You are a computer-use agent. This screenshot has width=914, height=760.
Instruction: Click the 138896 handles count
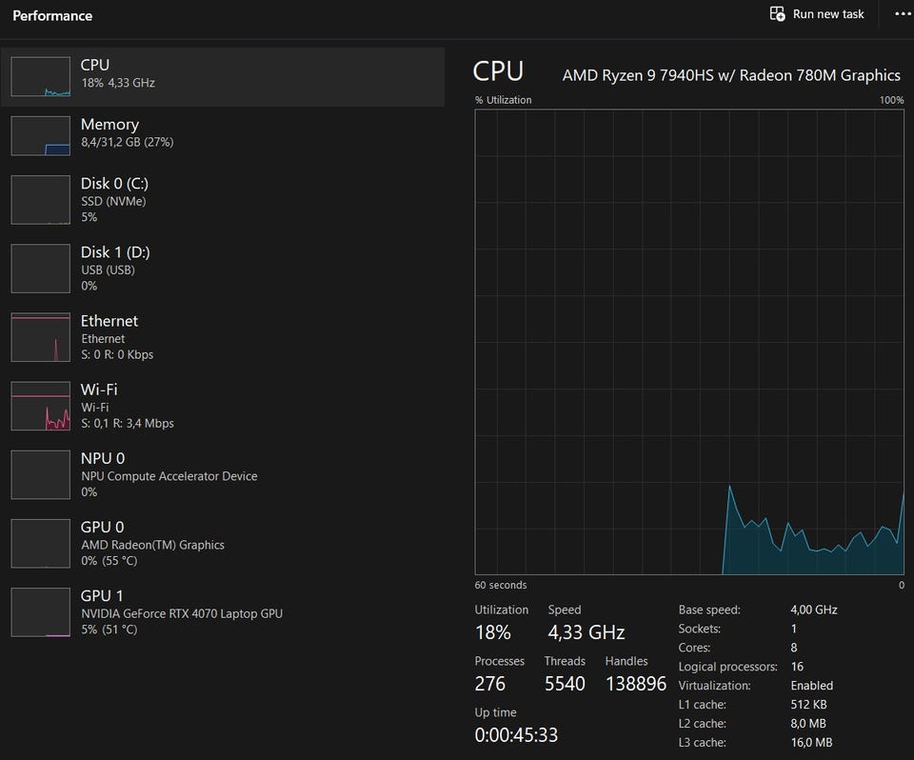636,684
